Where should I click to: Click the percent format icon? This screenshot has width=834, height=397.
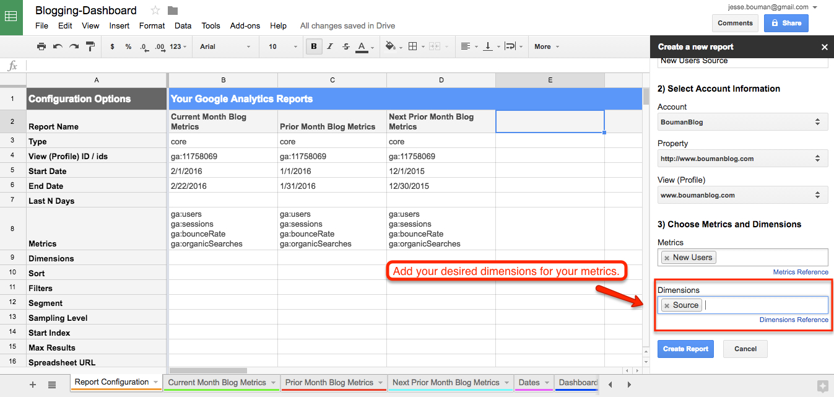tap(128, 46)
